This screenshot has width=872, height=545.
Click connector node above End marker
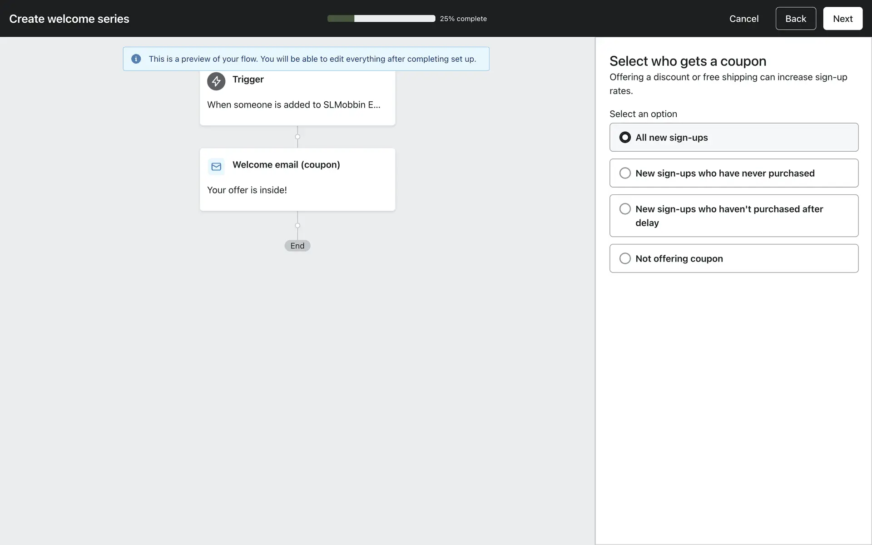click(x=297, y=225)
